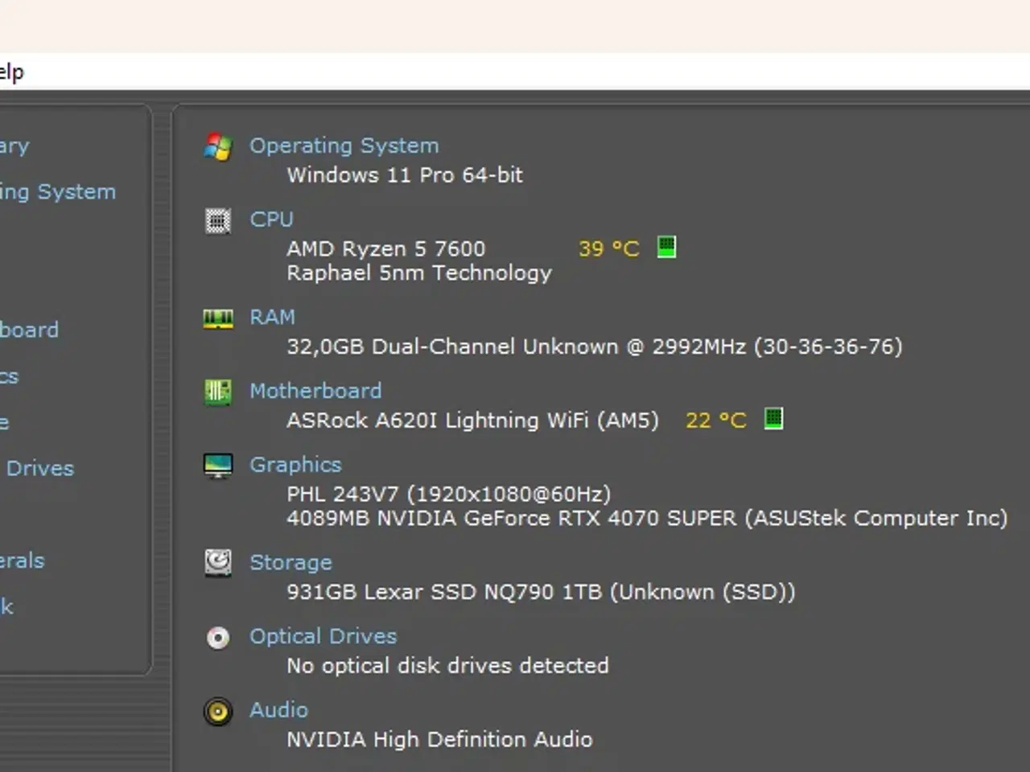Click the PHL 243V7 monitor line
The image size is (1030, 772).
(449, 495)
